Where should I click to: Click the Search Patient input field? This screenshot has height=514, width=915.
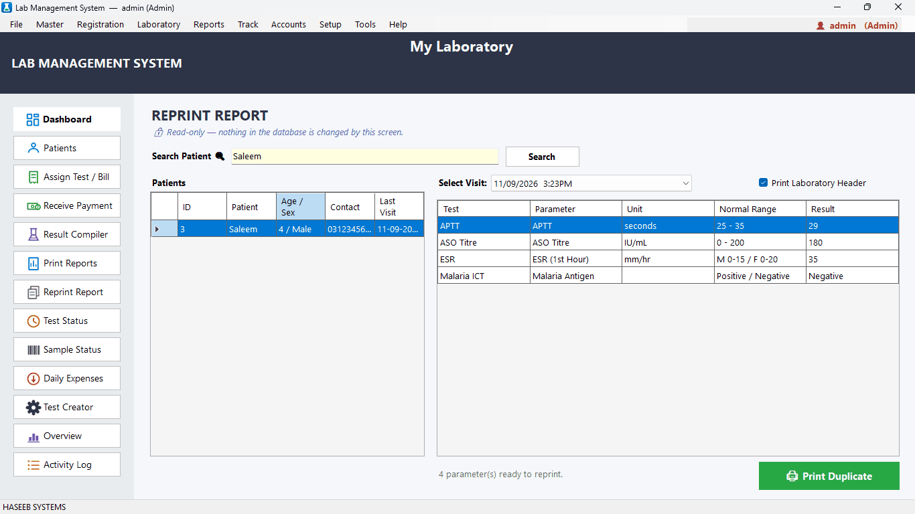[x=365, y=156]
